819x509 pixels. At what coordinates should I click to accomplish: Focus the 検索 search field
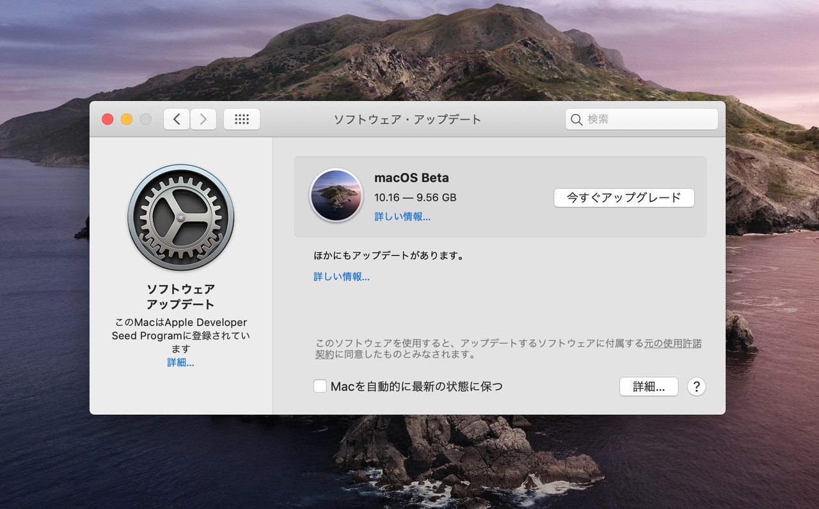coord(642,120)
